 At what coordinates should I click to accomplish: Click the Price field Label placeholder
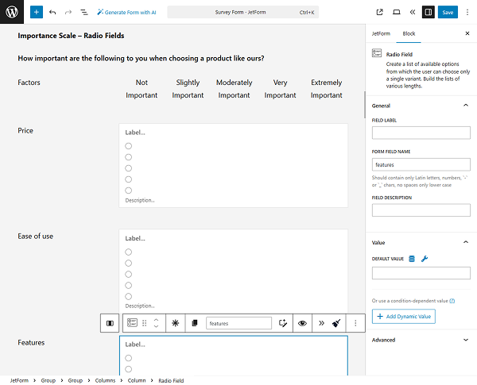tap(135, 133)
